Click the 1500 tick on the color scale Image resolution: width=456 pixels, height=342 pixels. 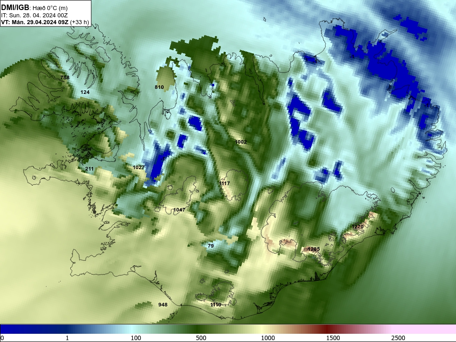pos(333,338)
